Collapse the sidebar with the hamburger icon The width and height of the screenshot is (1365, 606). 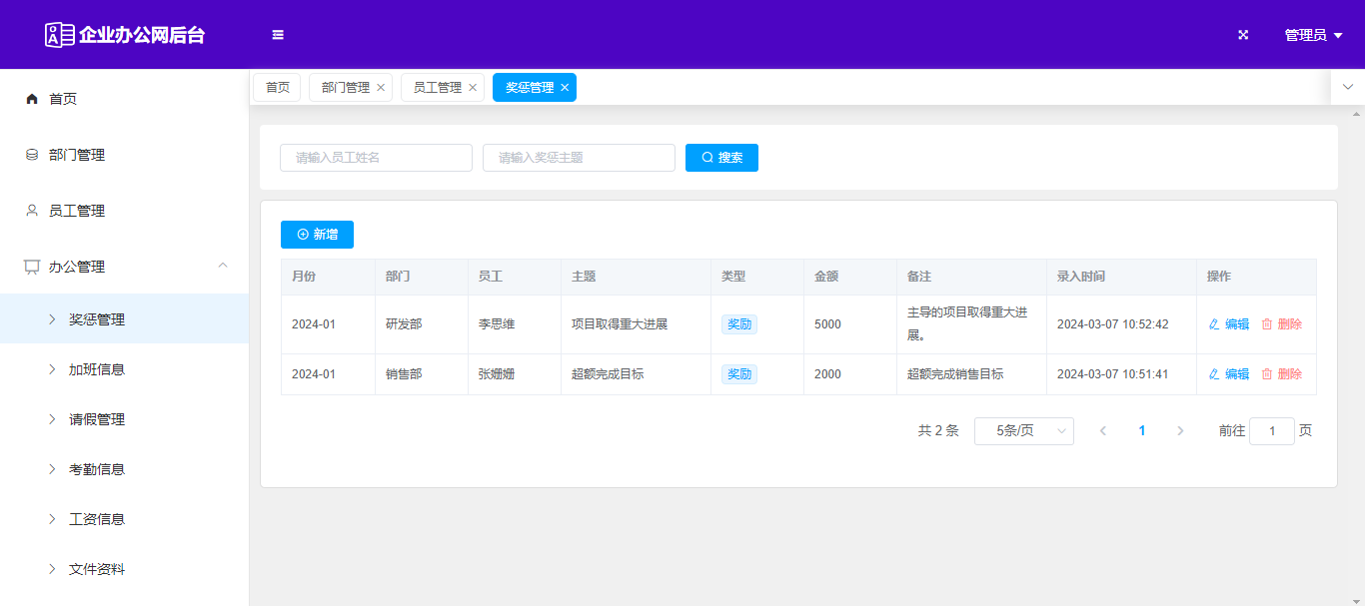pyautogui.click(x=278, y=35)
